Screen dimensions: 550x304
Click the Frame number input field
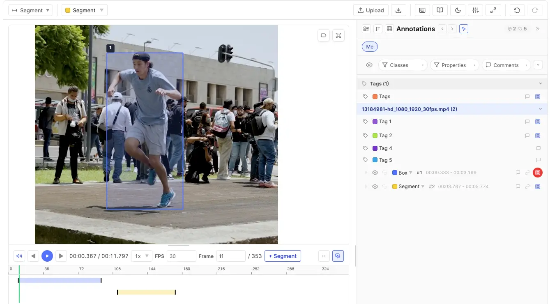(x=231, y=256)
